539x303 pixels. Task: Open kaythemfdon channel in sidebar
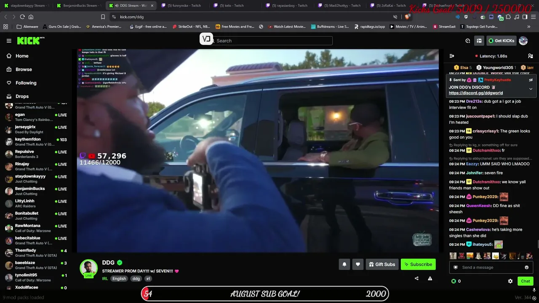point(36,142)
